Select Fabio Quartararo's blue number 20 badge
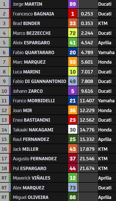 pyautogui.click(x=73, y=52)
